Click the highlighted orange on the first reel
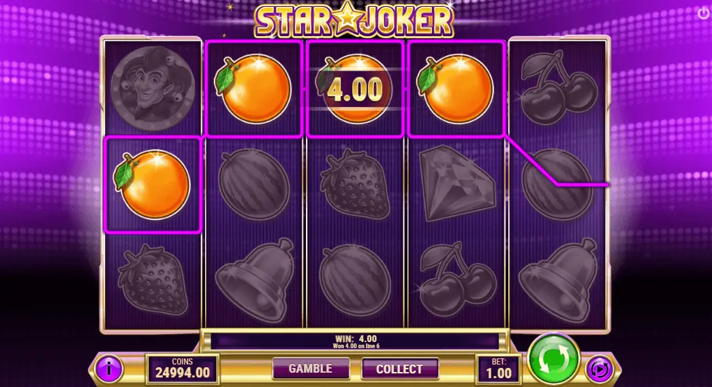The image size is (712, 387). coord(153,185)
